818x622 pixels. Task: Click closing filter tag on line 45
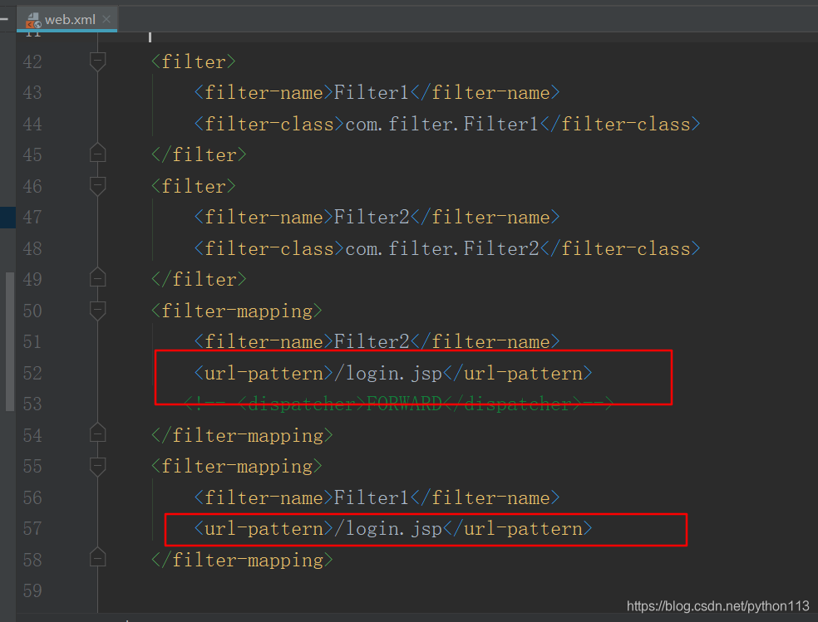[199, 154]
